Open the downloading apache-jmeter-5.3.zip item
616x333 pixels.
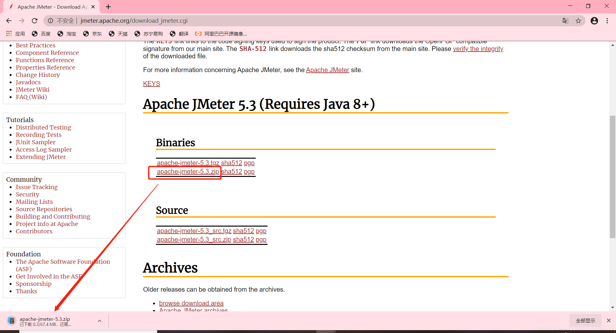coord(45,321)
